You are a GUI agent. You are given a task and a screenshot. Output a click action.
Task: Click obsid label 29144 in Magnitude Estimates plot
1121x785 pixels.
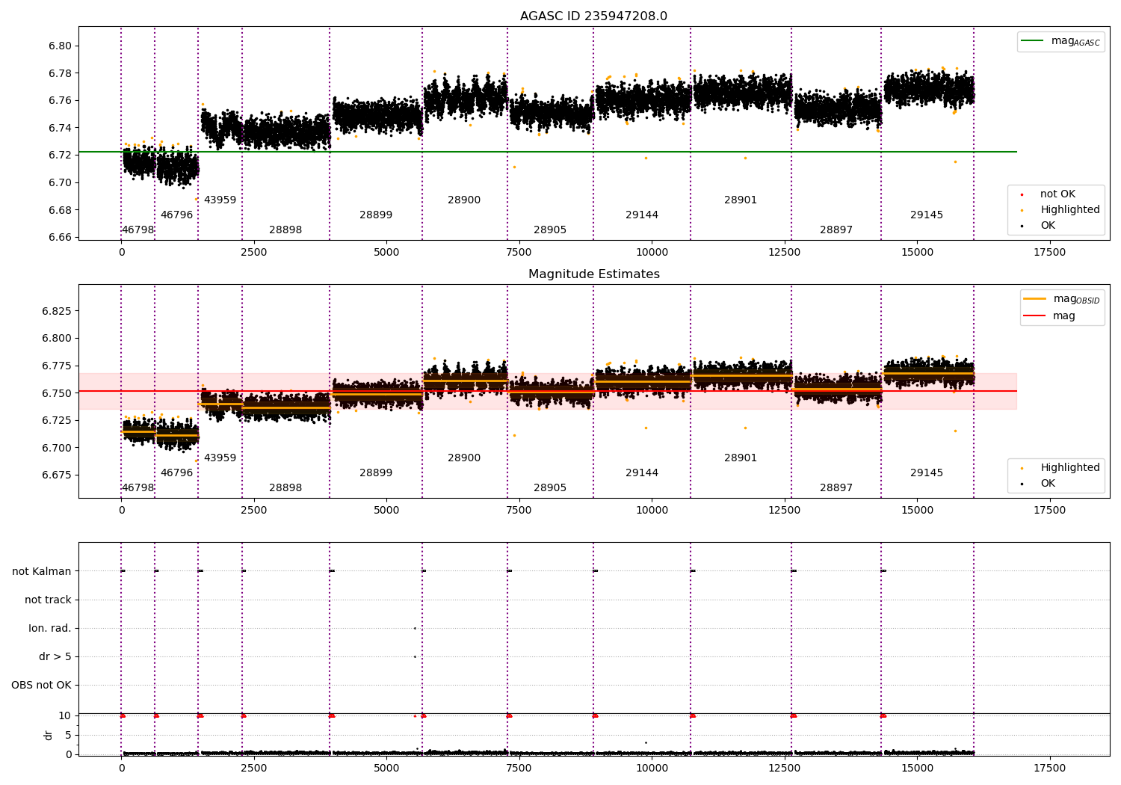[642, 473]
